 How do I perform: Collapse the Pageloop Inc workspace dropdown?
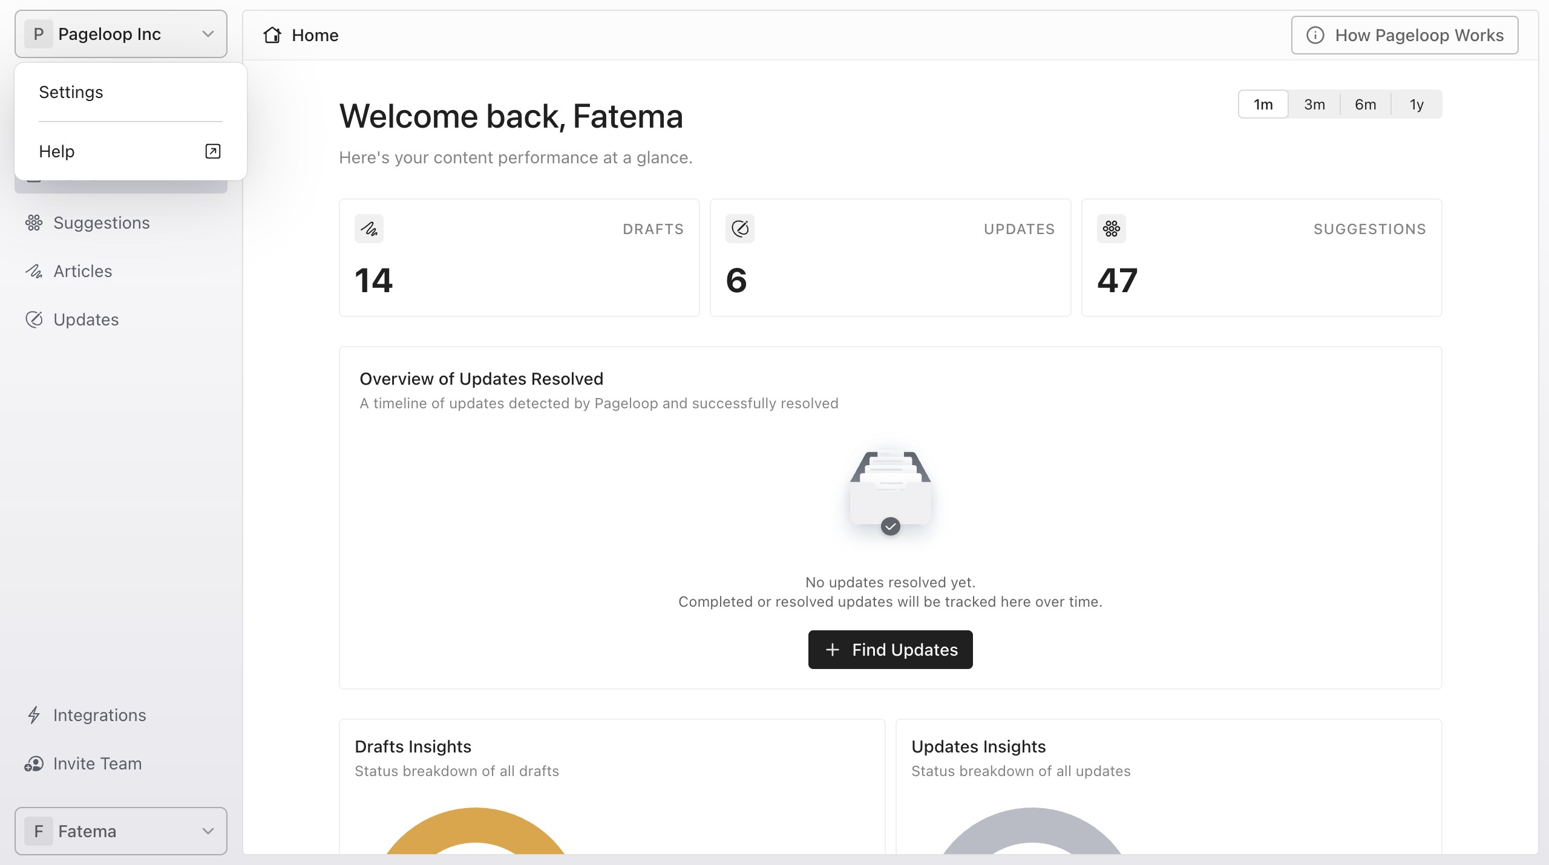(121, 34)
